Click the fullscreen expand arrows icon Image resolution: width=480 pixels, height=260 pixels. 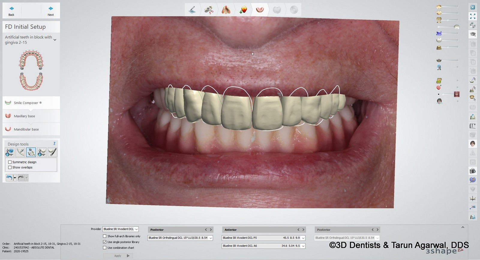click(473, 16)
